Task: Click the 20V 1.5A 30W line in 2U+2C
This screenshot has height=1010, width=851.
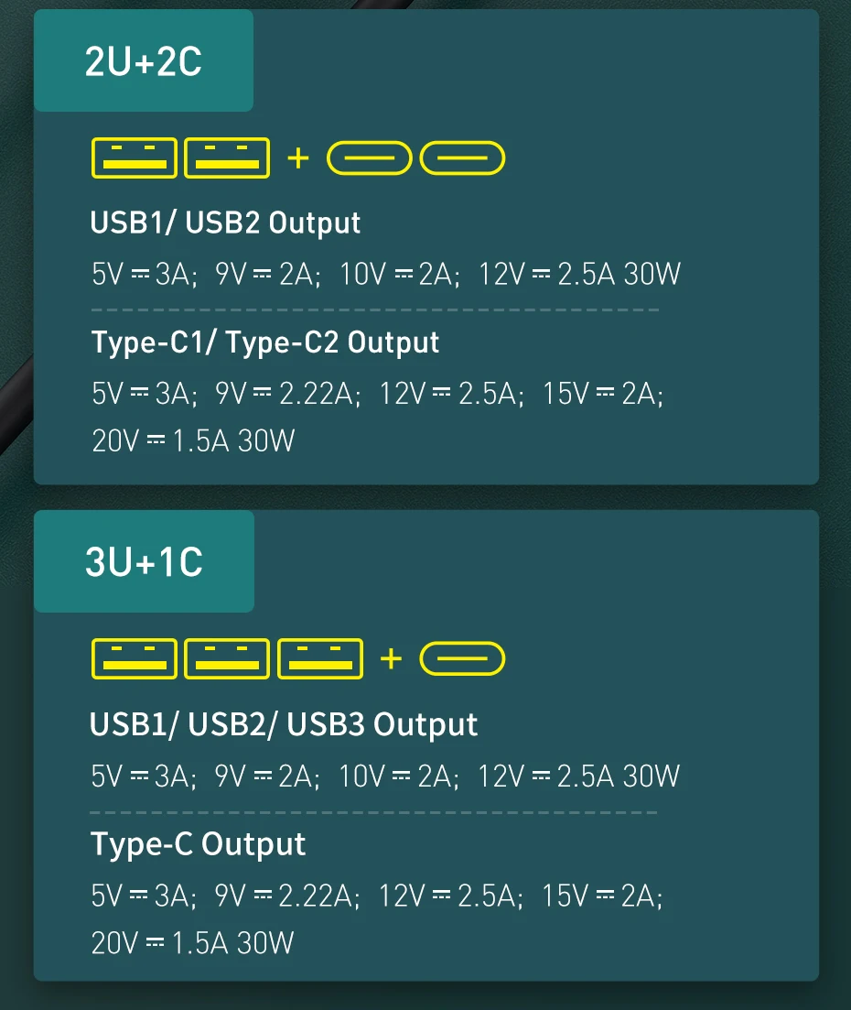Action: 193,441
